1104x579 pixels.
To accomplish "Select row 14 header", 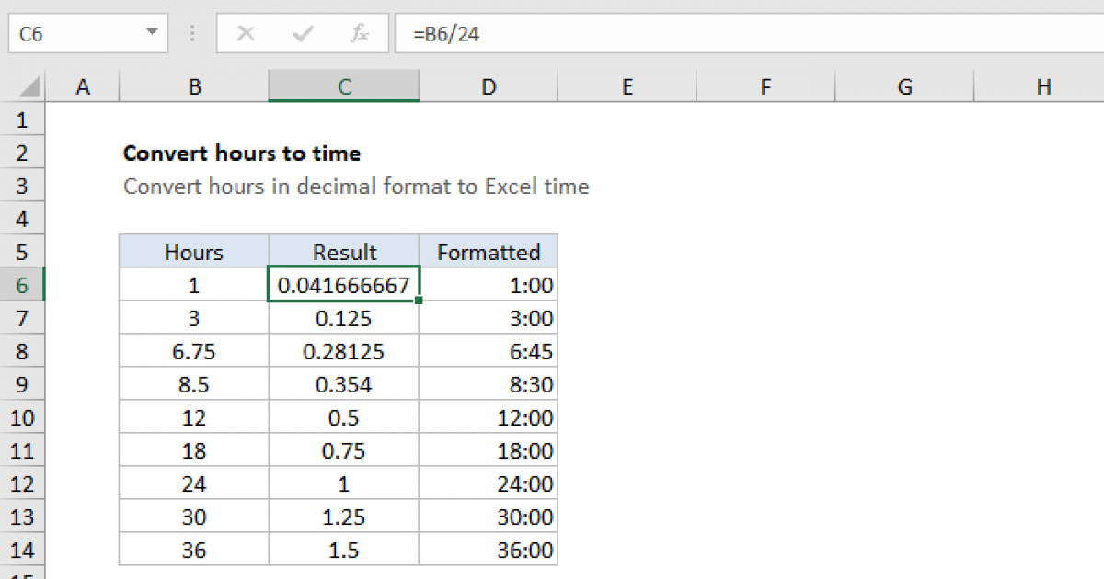I will point(23,550).
